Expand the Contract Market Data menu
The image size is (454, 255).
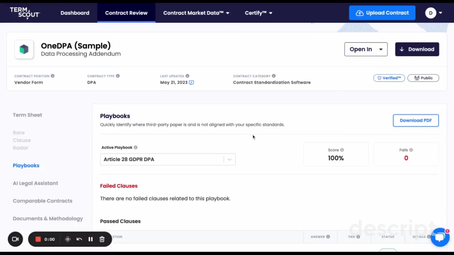[196, 13]
